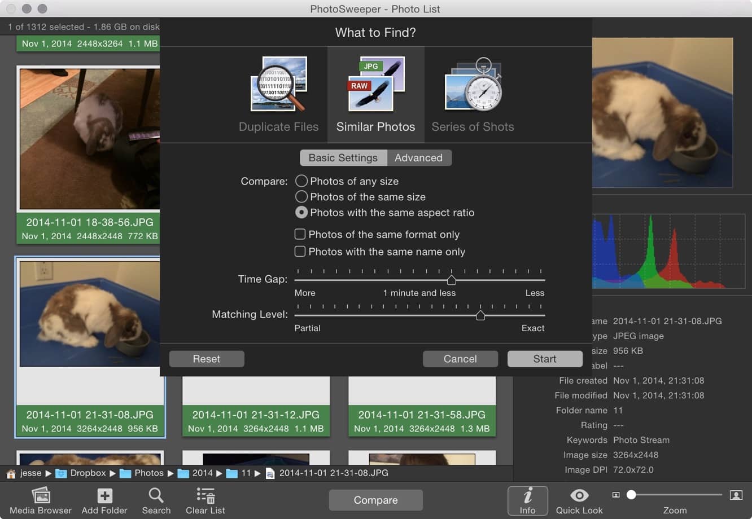Select Photos of any size option

point(301,181)
